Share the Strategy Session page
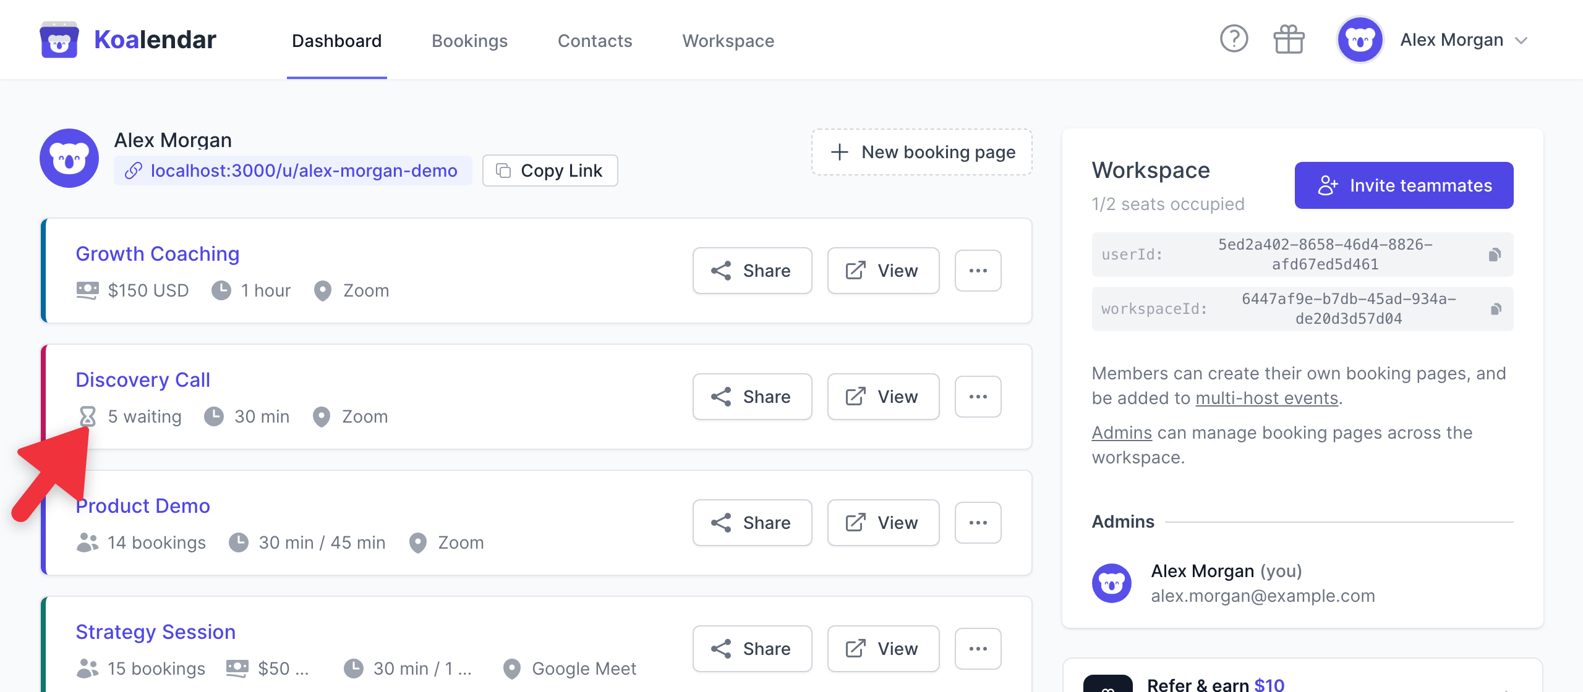 click(x=752, y=649)
